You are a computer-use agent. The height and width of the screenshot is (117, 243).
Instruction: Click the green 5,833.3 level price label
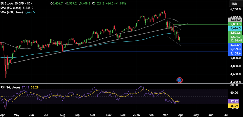235,24
